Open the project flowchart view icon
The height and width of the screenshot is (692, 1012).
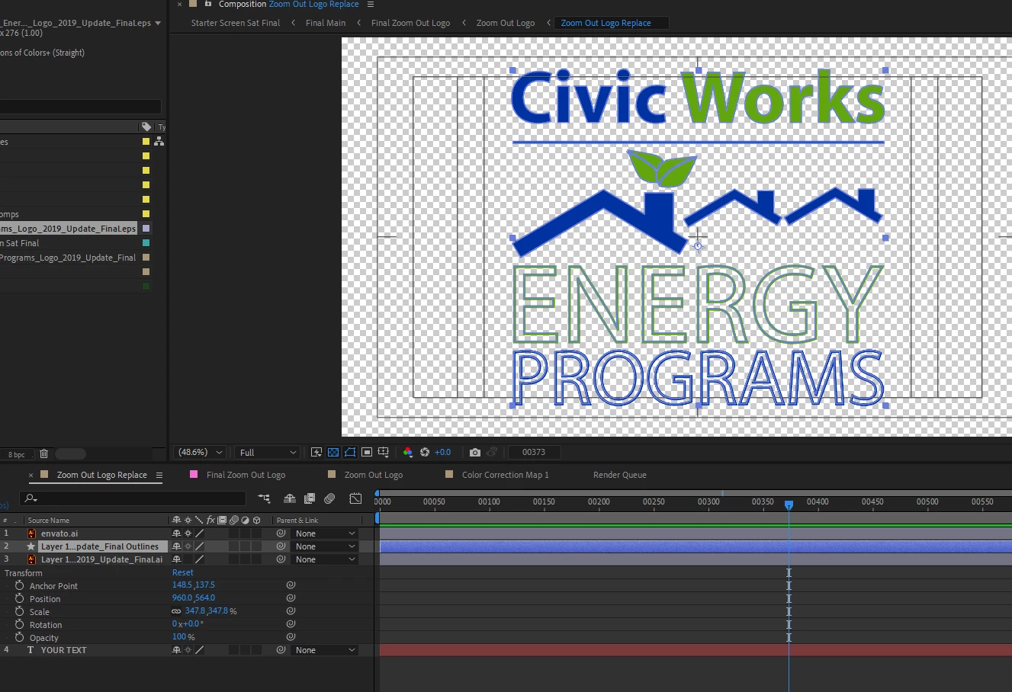click(x=159, y=141)
